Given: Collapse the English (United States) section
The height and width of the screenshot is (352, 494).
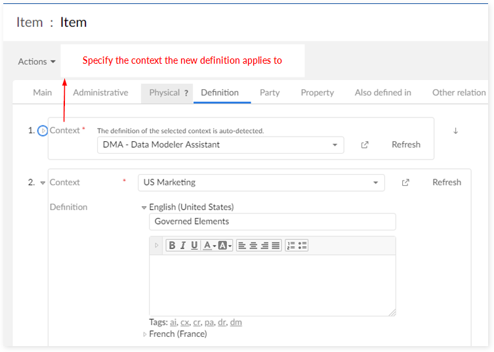Looking at the screenshot, I should tap(144, 208).
